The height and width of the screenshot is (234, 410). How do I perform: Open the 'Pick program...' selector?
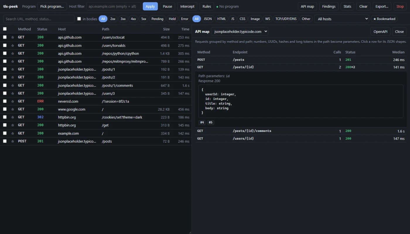(52, 6)
